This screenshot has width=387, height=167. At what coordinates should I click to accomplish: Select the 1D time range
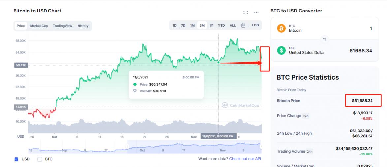[x=174, y=25]
